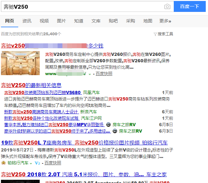Expand the dropdown arrow after the first result URL
This screenshot has height=183, width=208.
pyautogui.click(x=90, y=74)
